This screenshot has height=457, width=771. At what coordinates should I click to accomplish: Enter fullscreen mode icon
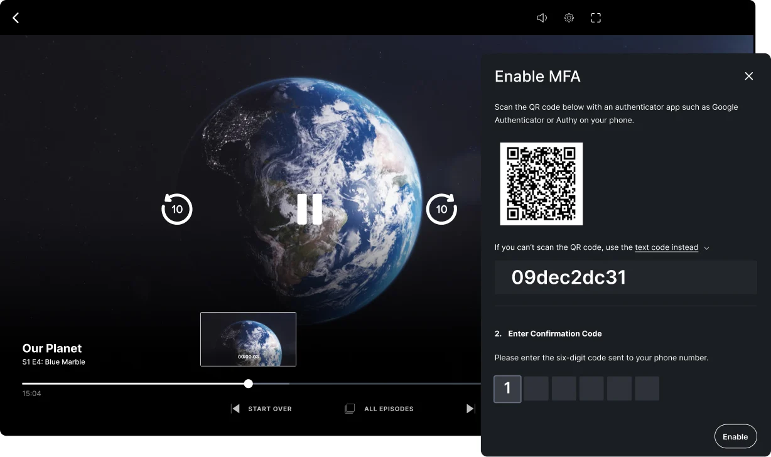click(596, 18)
